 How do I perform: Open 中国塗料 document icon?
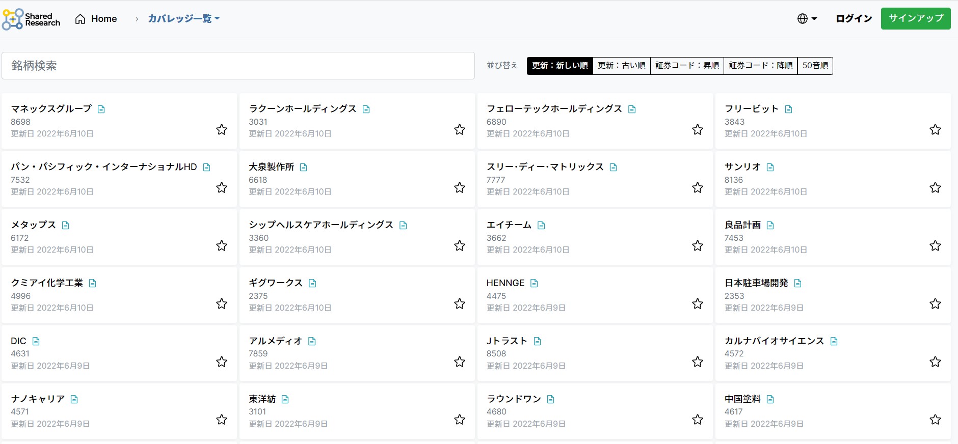[x=770, y=399]
